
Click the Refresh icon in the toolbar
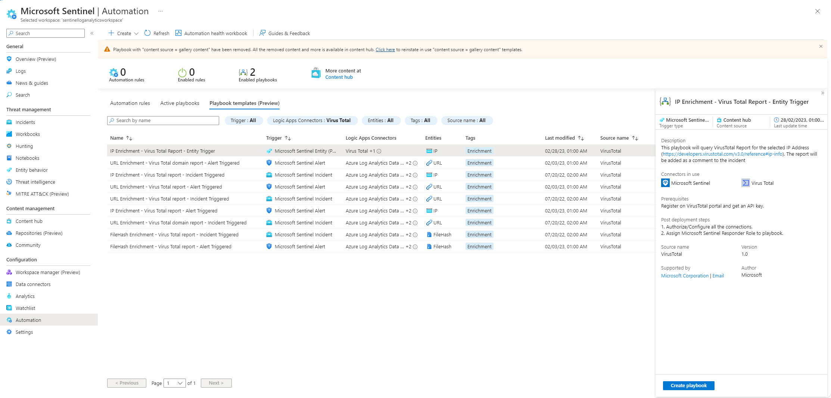148,33
